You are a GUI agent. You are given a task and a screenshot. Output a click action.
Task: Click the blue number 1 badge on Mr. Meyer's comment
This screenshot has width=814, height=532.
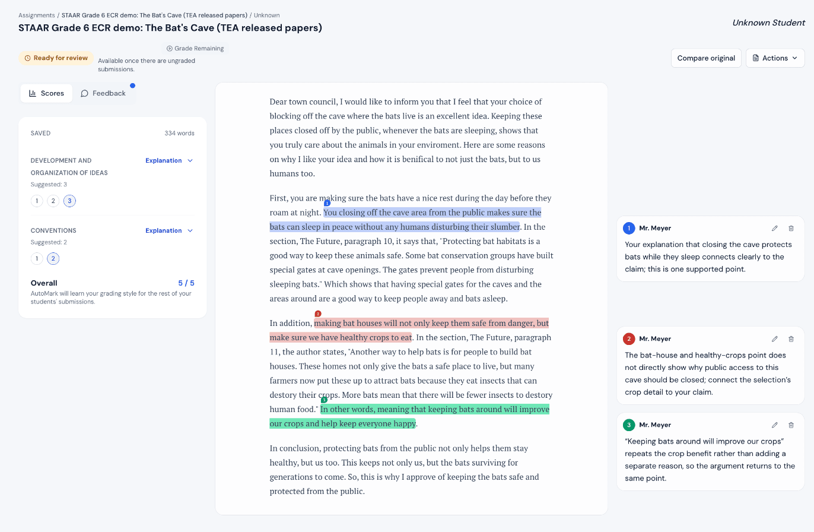point(629,228)
